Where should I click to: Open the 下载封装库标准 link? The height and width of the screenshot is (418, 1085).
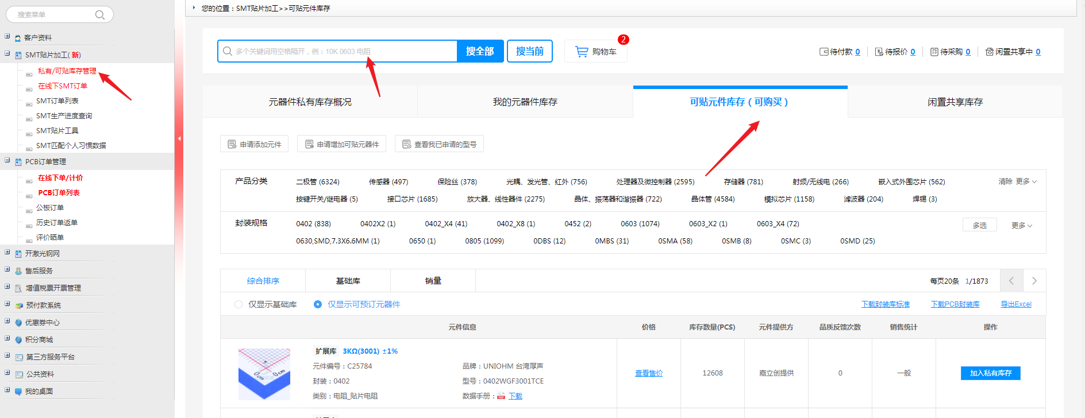(885, 304)
